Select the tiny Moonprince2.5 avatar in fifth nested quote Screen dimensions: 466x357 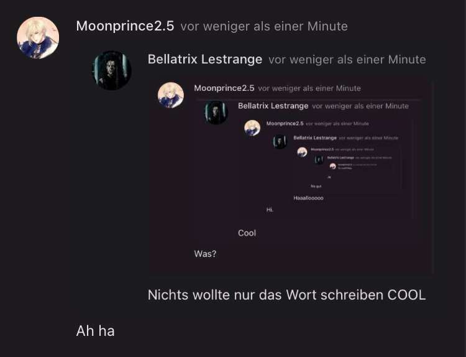pos(302,152)
